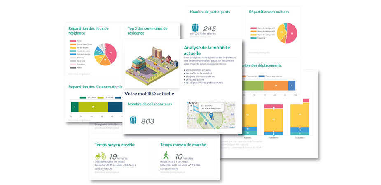Click the Analyse de la mobilité actuelle heading
The width and height of the screenshot is (381, 185).
(199, 50)
